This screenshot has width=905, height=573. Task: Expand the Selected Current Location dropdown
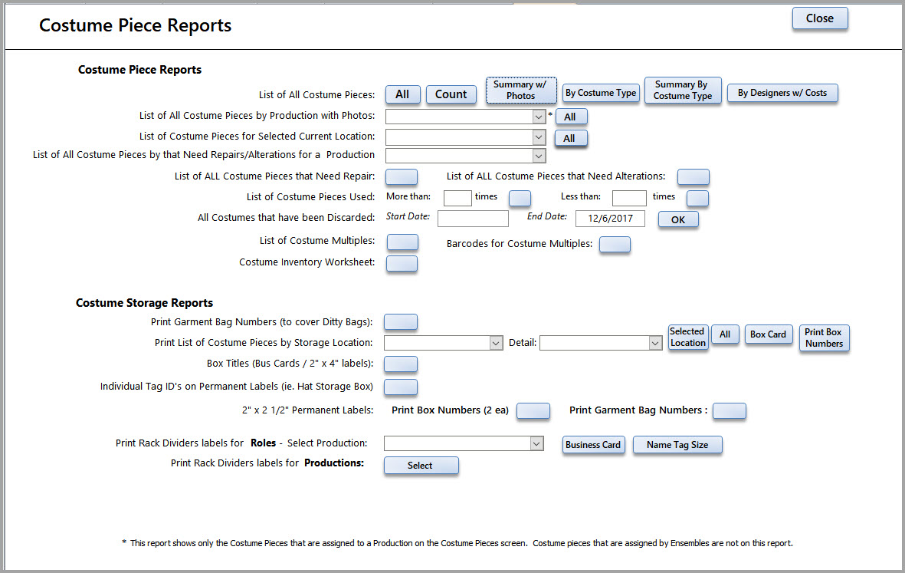tap(539, 137)
